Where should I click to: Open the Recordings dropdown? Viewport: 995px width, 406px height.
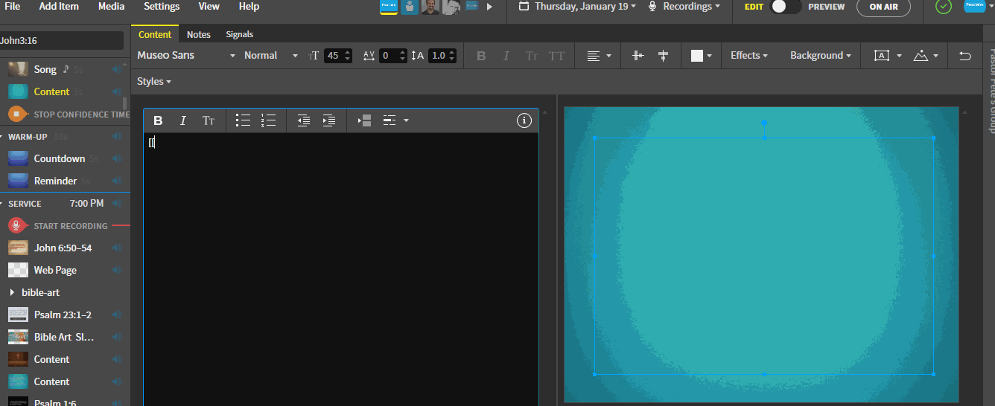[x=684, y=7]
